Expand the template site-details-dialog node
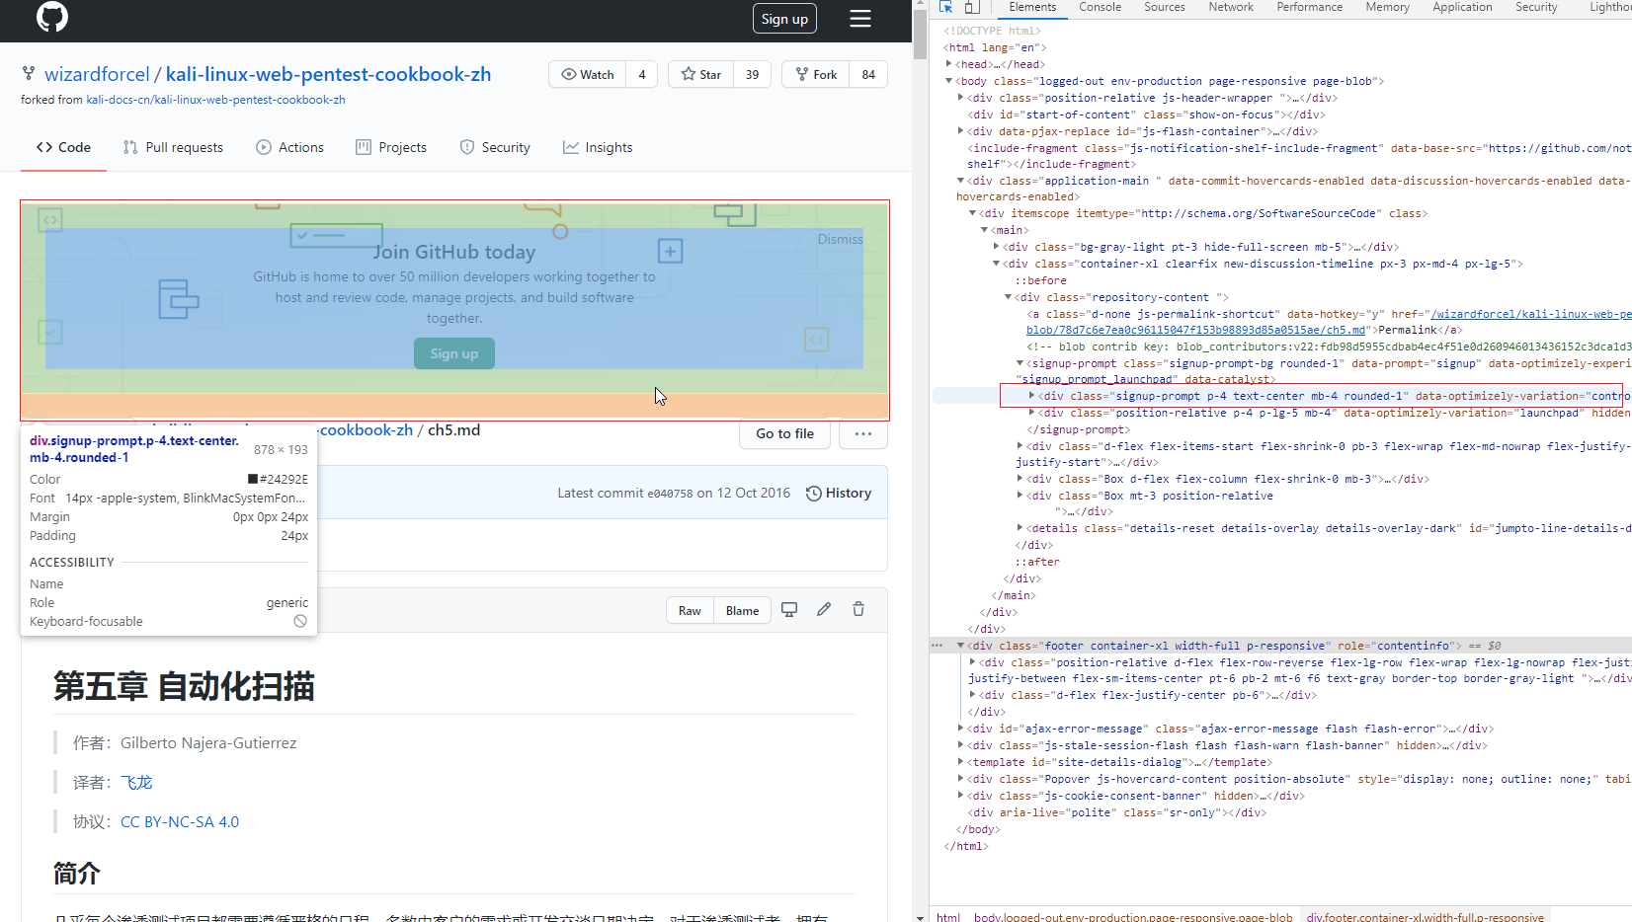The height and width of the screenshot is (922, 1632). click(960, 762)
